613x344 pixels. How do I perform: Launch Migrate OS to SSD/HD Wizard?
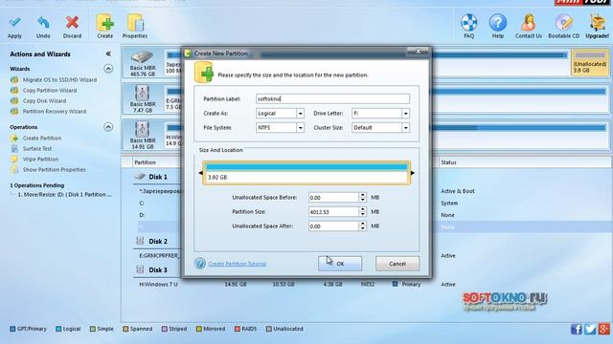tap(59, 79)
